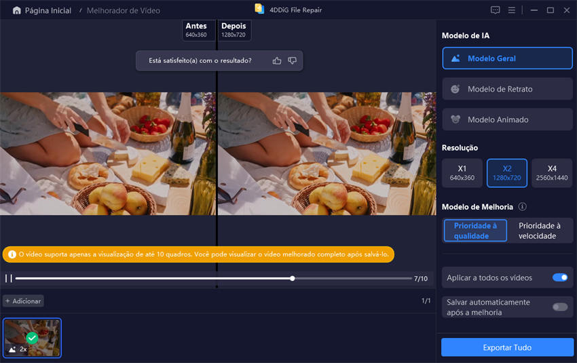Click the thumbs down feedback icon
This screenshot has height=363, width=577.
pyautogui.click(x=293, y=60)
